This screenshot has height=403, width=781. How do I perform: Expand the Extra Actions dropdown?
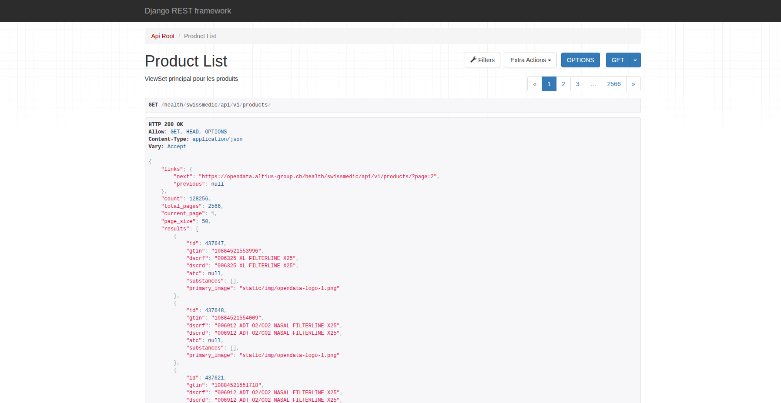click(530, 60)
